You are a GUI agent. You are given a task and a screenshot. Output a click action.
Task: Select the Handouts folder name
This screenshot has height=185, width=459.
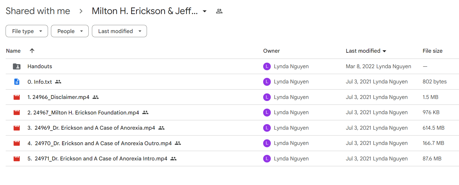click(40, 66)
